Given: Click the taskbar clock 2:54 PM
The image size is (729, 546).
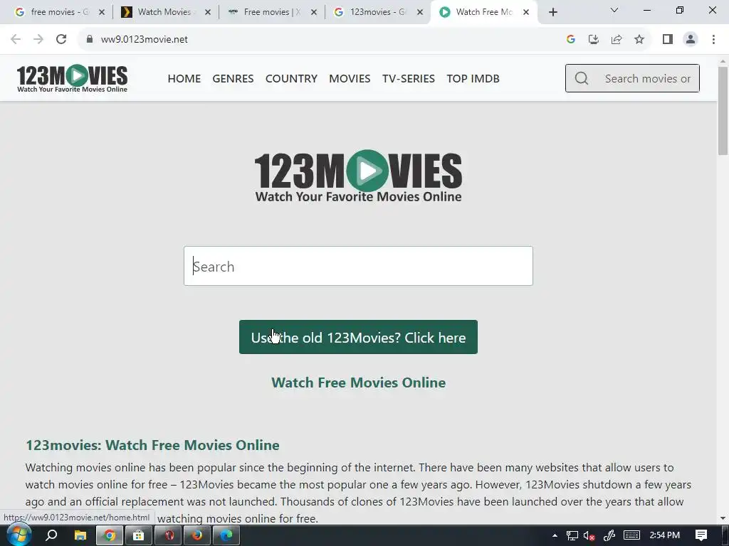Looking at the screenshot, I should 664,535.
